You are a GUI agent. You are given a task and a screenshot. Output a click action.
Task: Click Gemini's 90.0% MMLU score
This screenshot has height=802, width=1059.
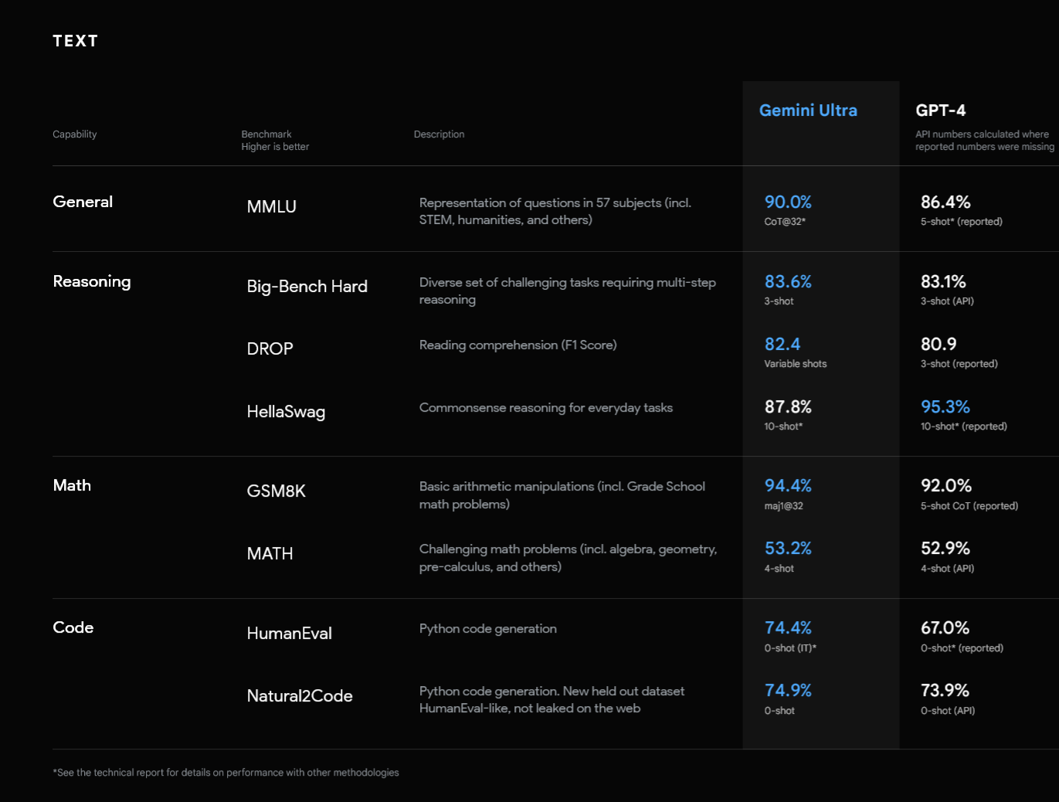click(x=788, y=202)
